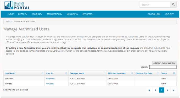
Task: Sort by Effective End Date arrows
Action: click(x=157, y=73)
